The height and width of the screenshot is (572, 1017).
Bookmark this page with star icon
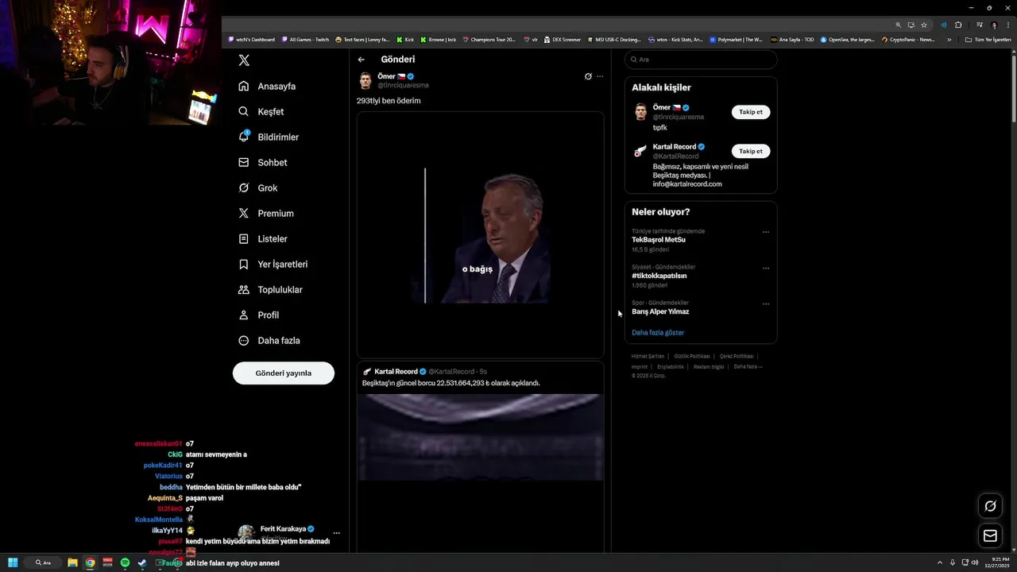pos(924,25)
